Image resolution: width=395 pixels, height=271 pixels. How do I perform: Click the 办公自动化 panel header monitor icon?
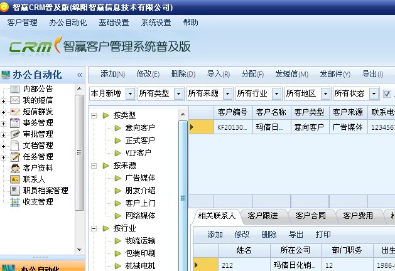pos(6,75)
